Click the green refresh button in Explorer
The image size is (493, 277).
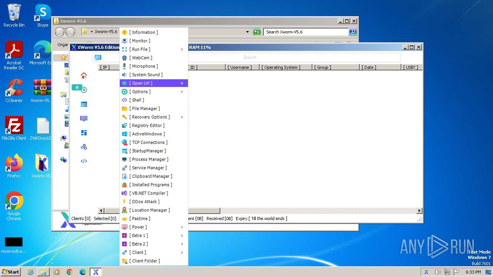[x=257, y=32]
